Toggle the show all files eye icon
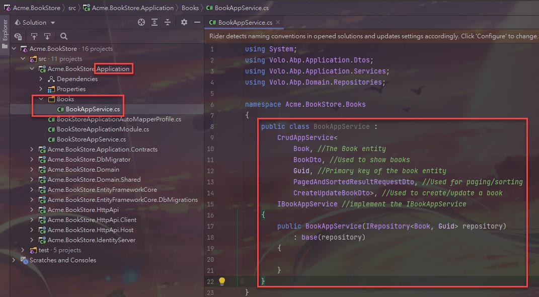 click(18, 36)
